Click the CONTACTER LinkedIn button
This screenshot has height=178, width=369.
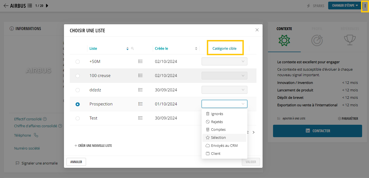(317, 131)
